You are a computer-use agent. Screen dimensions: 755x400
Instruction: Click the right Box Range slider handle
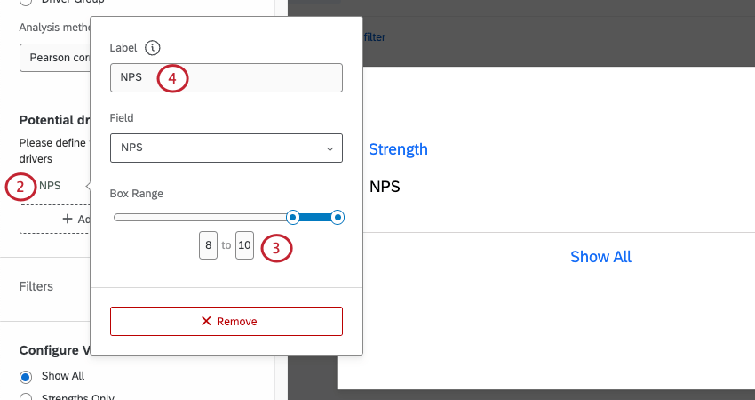point(337,217)
